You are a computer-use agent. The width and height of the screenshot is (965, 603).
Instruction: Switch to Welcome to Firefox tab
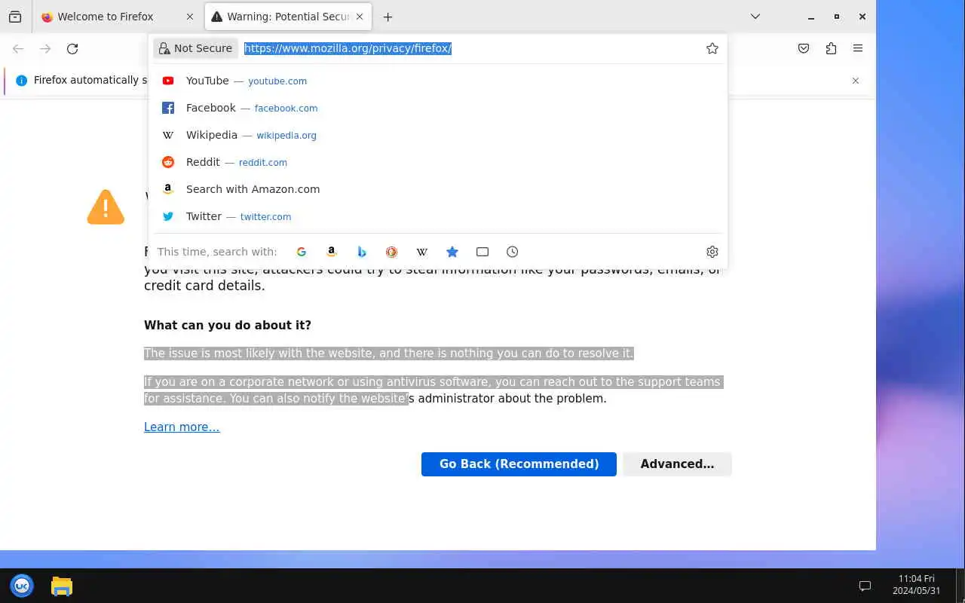[117, 17]
